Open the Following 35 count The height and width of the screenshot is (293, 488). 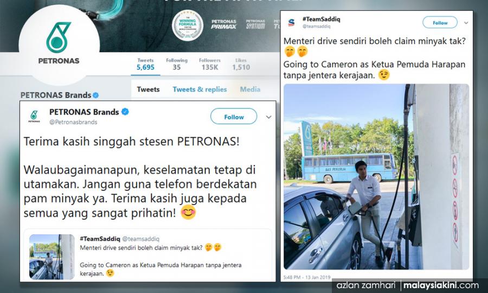pos(177,64)
